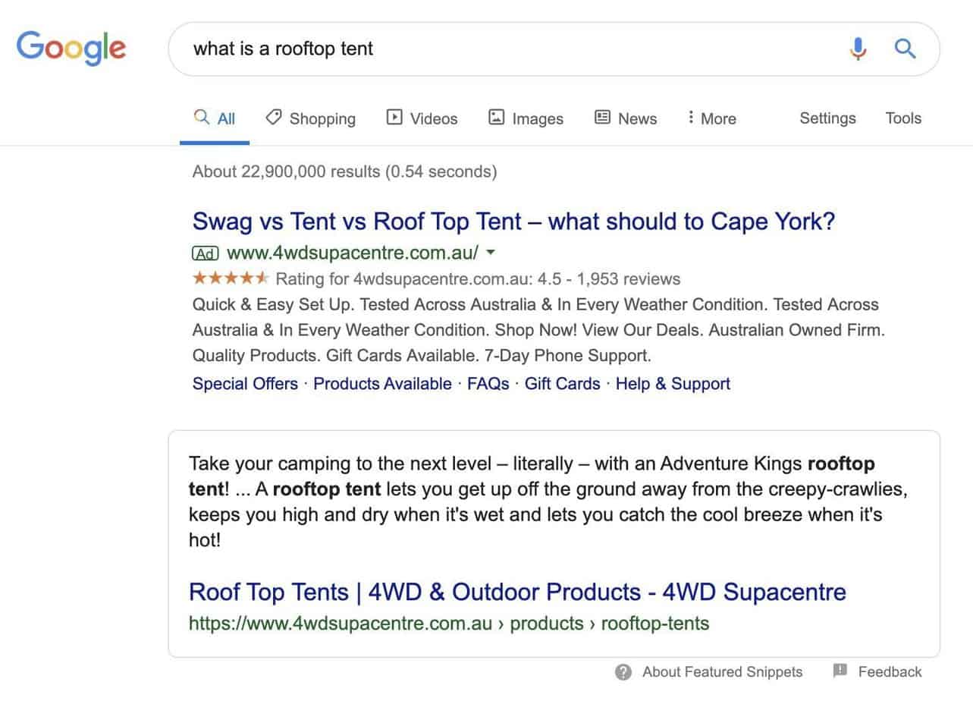Screen dimensions: 973x701
Task: Start voice search with microphone icon
Action: click(858, 49)
